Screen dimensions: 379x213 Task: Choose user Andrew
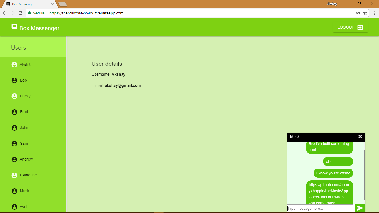point(26,159)
